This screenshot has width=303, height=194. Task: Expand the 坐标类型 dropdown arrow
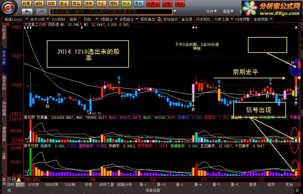click(271, 19)
